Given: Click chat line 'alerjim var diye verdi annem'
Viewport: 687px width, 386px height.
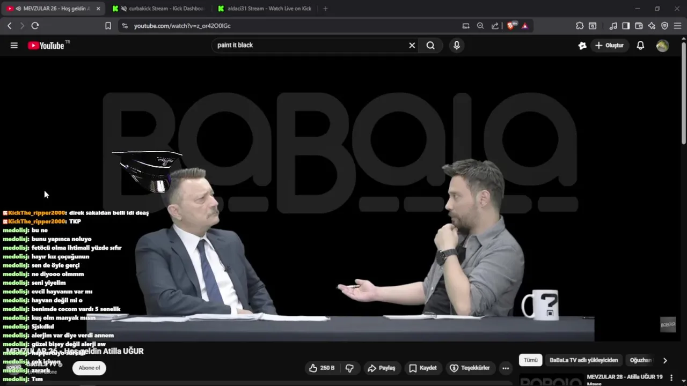Looking at the screenshot, I should [72, 335].
